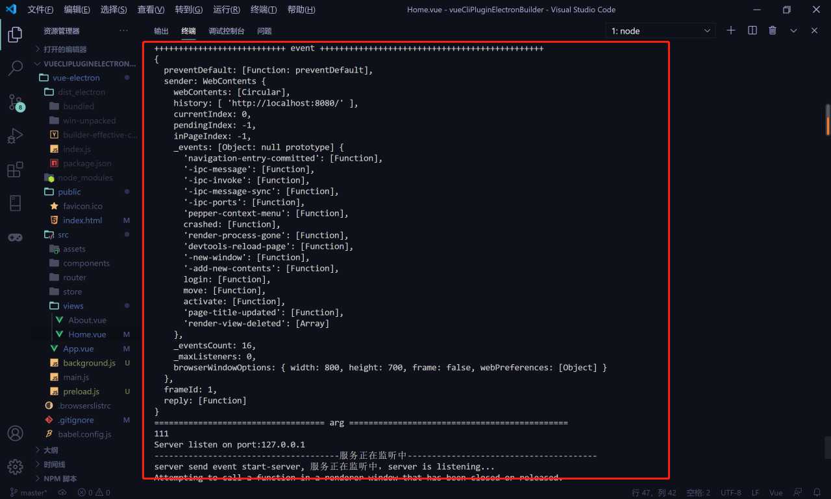Screen dimensions: 831x499
Task: Click the feedback icon in status bar
Action: (798, 493)
